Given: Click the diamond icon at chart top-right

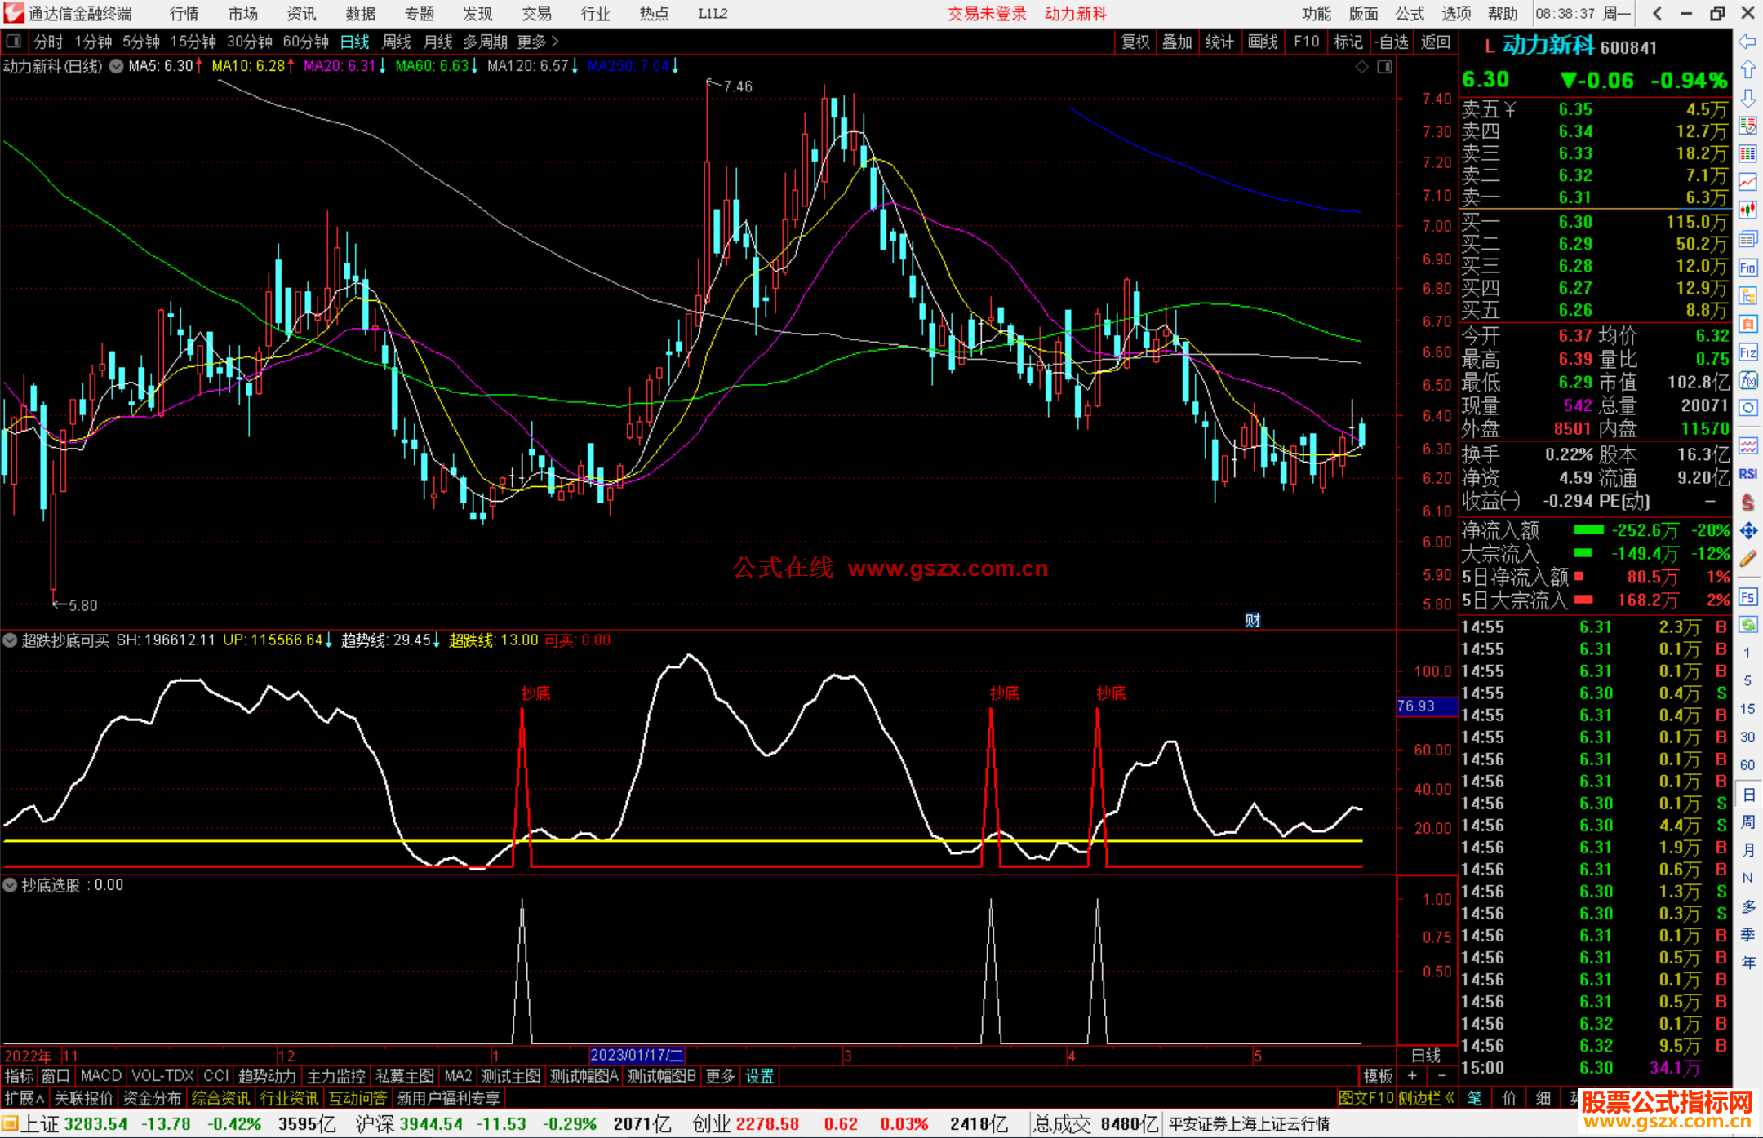Looking at the screenshot, I should tap(1361, 67).
